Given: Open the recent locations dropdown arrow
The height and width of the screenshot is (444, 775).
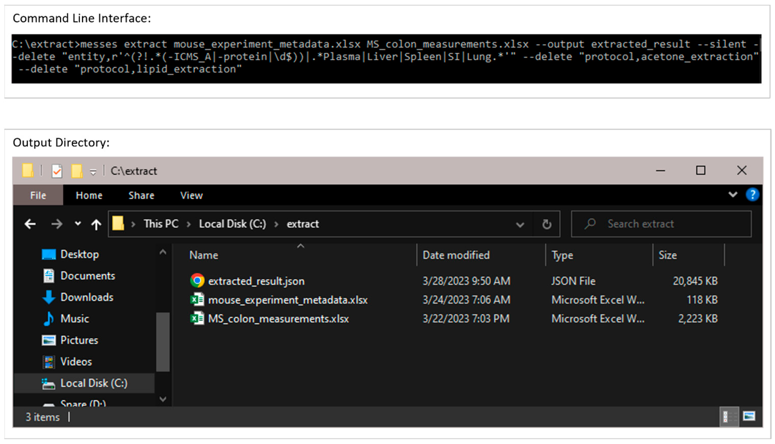Looking at the screenshot, I should click(78, 223).
